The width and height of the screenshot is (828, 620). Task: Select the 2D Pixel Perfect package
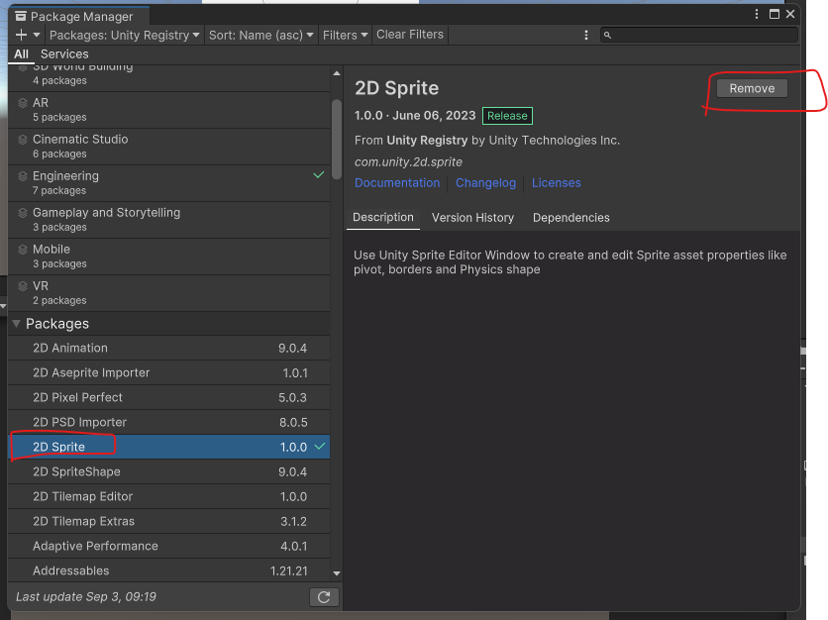click(x=169, y=398)
